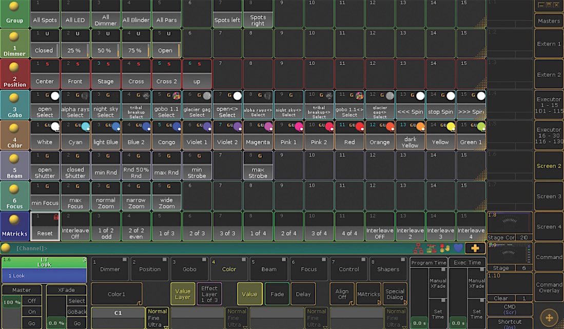Open the MAtricks popup button

(368, 294)
